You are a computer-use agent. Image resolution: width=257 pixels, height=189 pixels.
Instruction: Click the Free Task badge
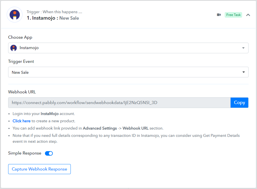(x=233, y=15)
